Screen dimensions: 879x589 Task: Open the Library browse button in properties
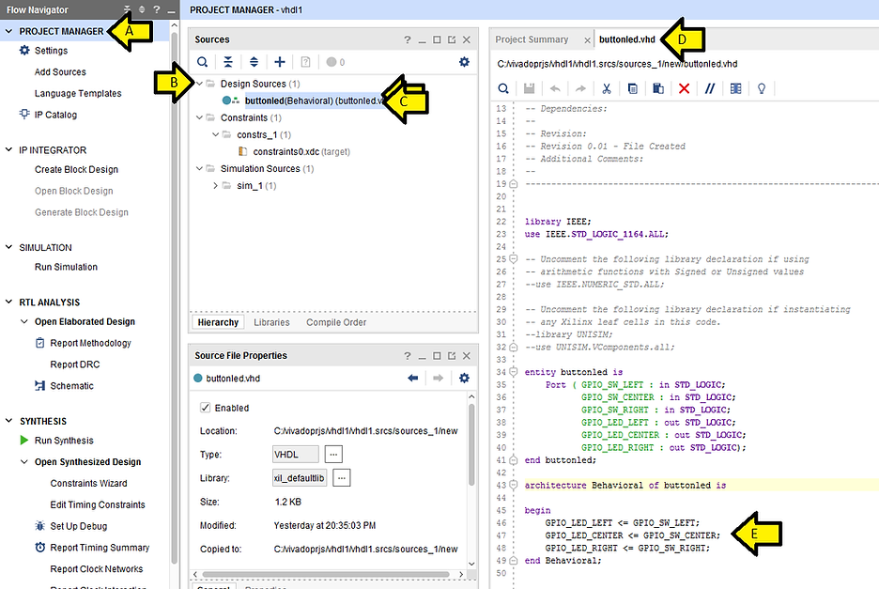[x=342, y=477]
